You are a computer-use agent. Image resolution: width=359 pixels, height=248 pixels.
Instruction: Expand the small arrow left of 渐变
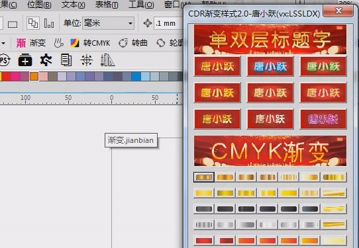click(3, 43)
